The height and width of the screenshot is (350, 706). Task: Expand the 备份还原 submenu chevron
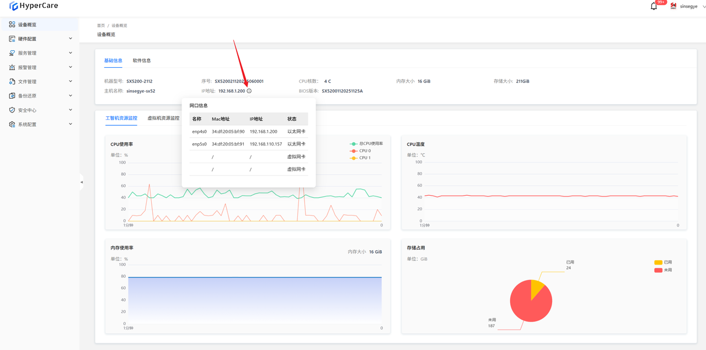tap(71, 96)
